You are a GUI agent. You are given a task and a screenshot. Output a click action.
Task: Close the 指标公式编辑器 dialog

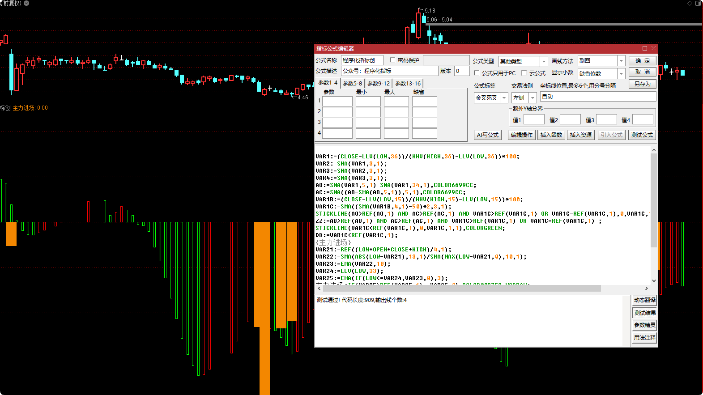pyautogui.click(x=653, y=48)
